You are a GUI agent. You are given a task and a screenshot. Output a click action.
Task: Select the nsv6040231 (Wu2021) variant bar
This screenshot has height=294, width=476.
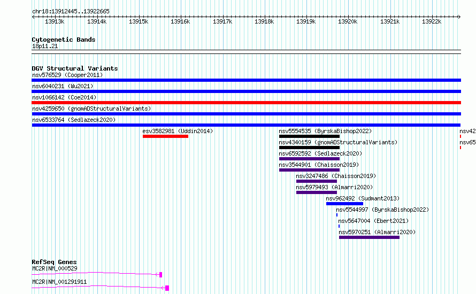(x=246, y=91)
